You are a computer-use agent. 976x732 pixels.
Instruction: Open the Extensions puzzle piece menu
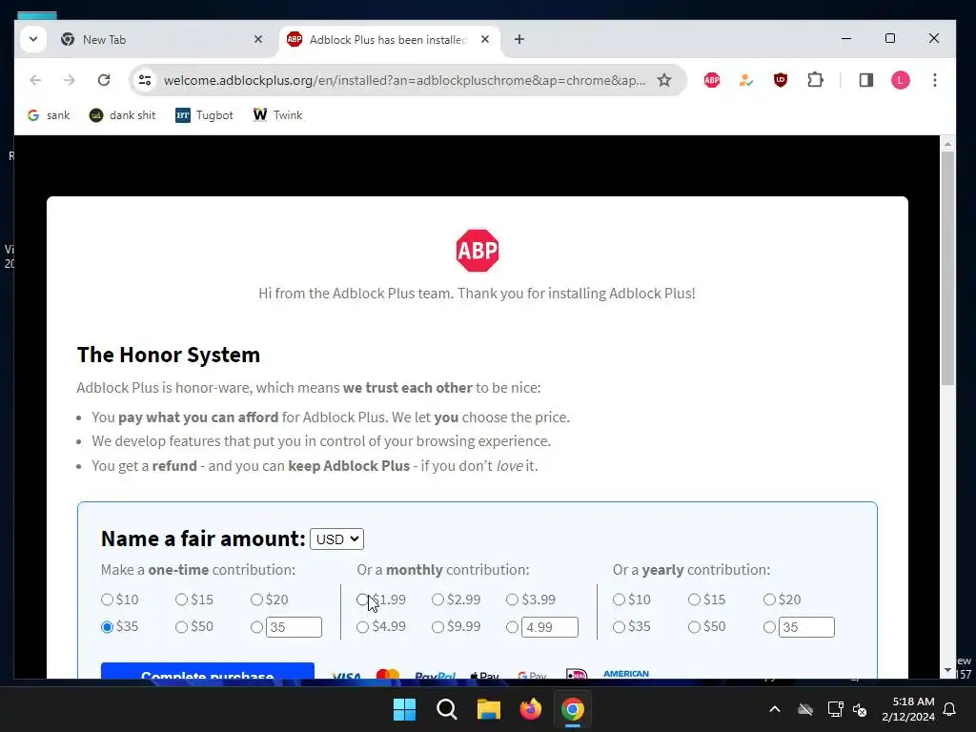(x=815, y=80)
